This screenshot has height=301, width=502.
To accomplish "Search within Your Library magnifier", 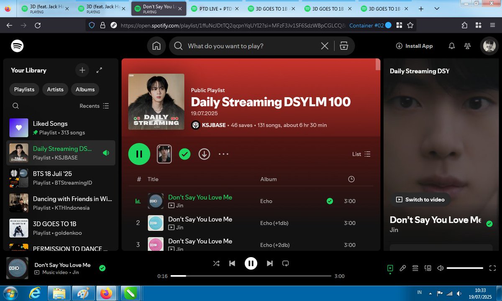I will (15, 106).
